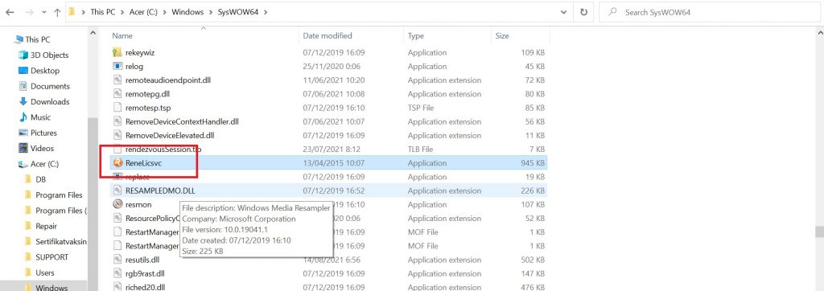Select file named rekeywiz
This screenshot has height=291, width=824.
tap(140, 52)
